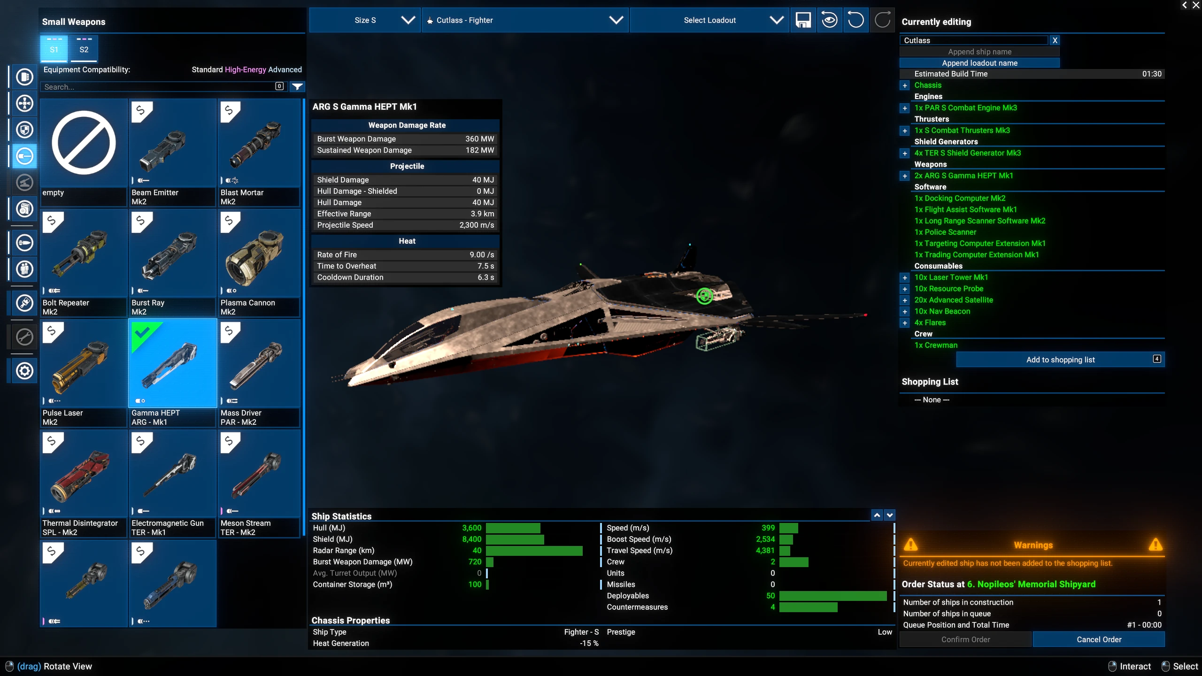Click the 1x Police Scanner entry
1202x676 pixels.
pyautogui.click(x=945, y=232)
